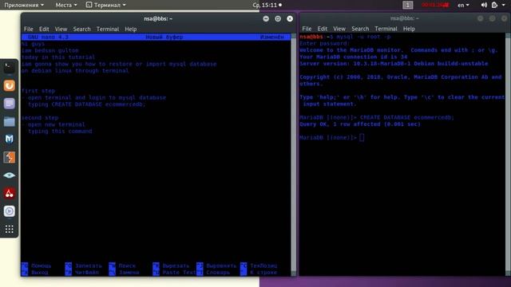Open the Terminal icon in the dock

9,68
